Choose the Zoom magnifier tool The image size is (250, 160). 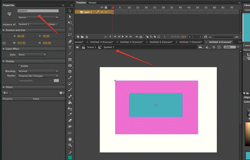click(70, 145)
